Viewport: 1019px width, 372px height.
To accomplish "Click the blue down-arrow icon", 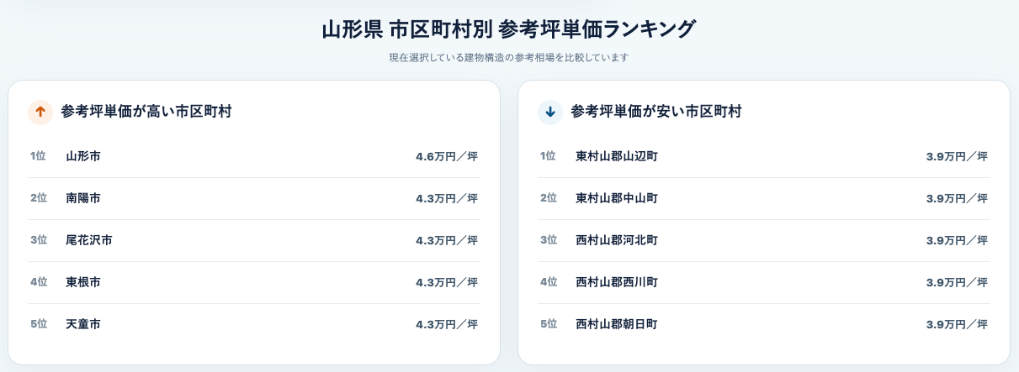I will coord(550,112).
